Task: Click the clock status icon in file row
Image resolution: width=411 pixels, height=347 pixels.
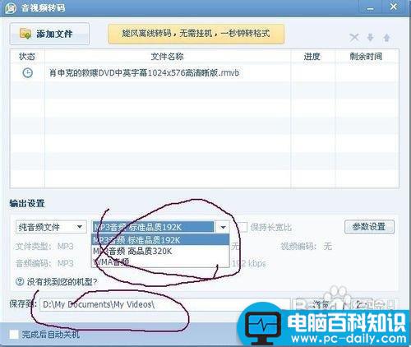Action: tap(27, 73)
